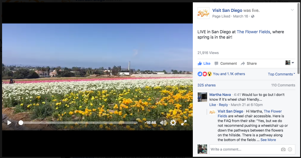
Task: Click the Like reaction icon
Action: [200, 74]
